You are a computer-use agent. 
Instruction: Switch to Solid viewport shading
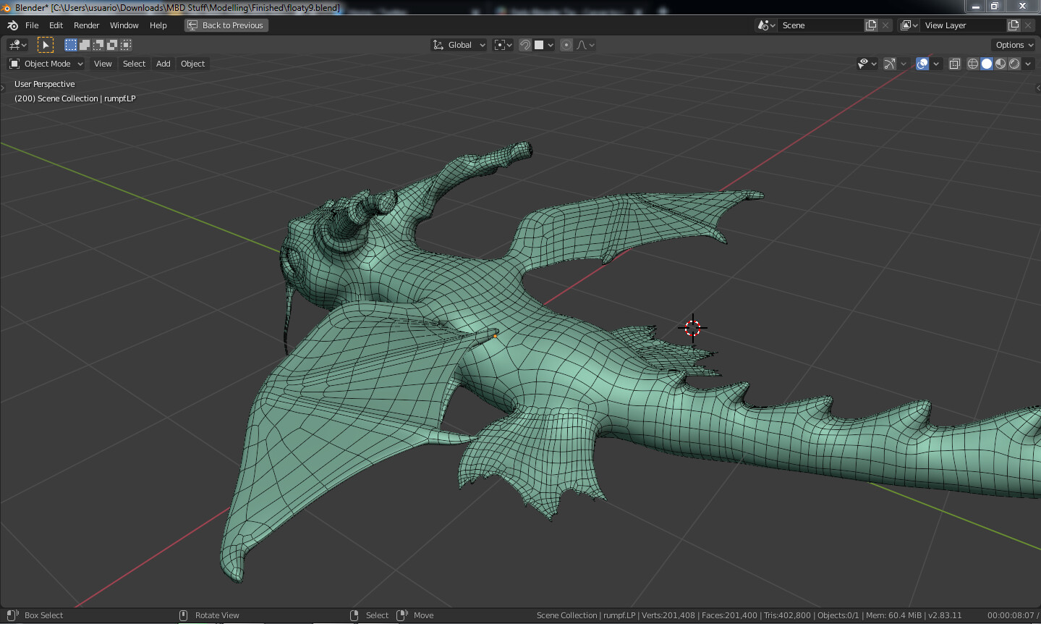[987, 64]
